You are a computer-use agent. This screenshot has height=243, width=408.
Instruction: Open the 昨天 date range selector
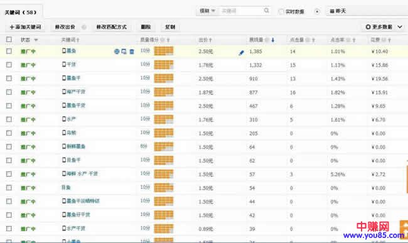click(x=367, y=11)
